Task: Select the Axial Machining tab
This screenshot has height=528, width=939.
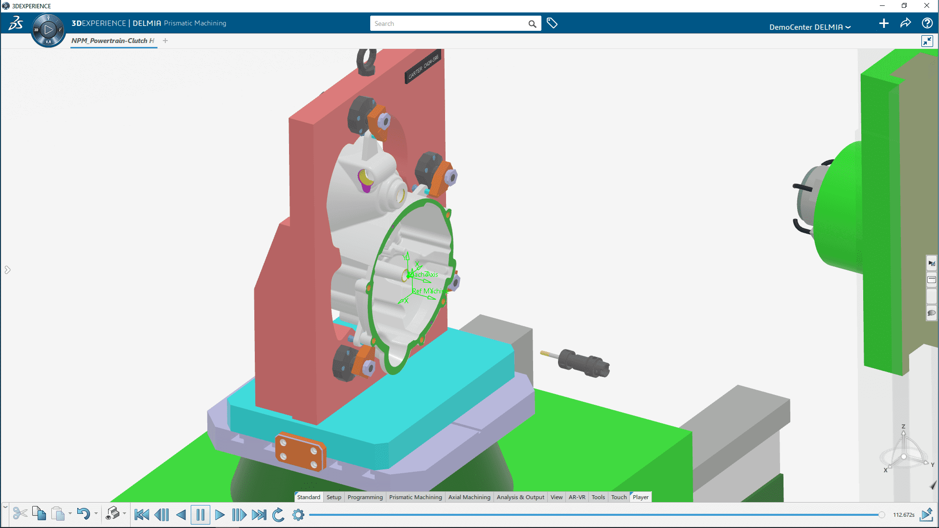Action: point(469,497)
